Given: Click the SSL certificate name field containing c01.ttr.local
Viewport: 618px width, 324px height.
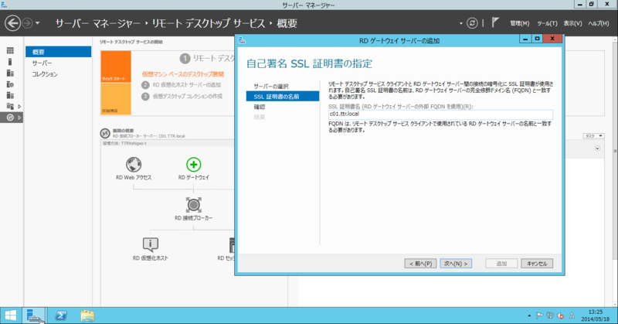Looking at the screenshot, I should coord(440,114).
